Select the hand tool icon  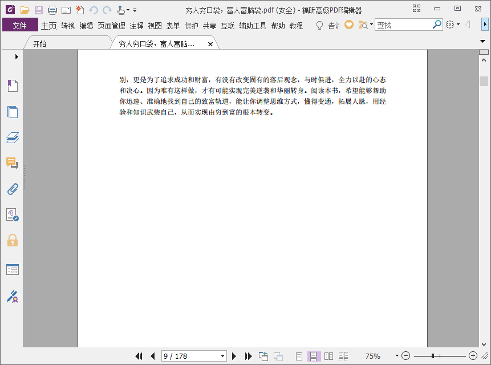click(121, 10)
